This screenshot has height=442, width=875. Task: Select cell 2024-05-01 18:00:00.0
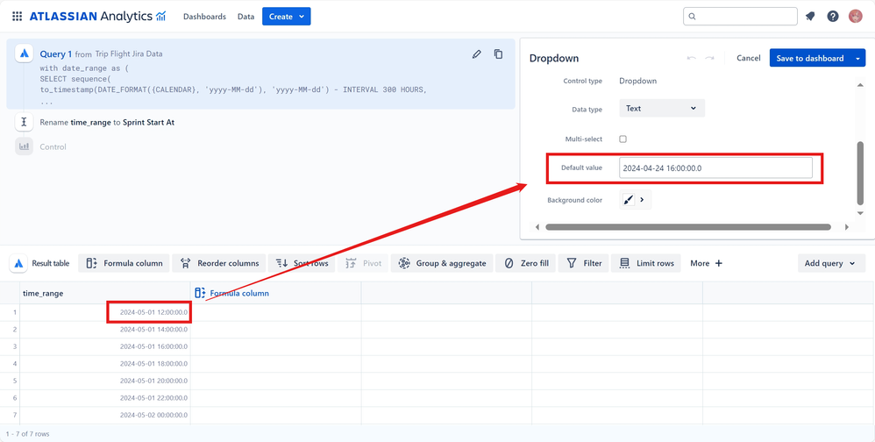coord(105,364)
